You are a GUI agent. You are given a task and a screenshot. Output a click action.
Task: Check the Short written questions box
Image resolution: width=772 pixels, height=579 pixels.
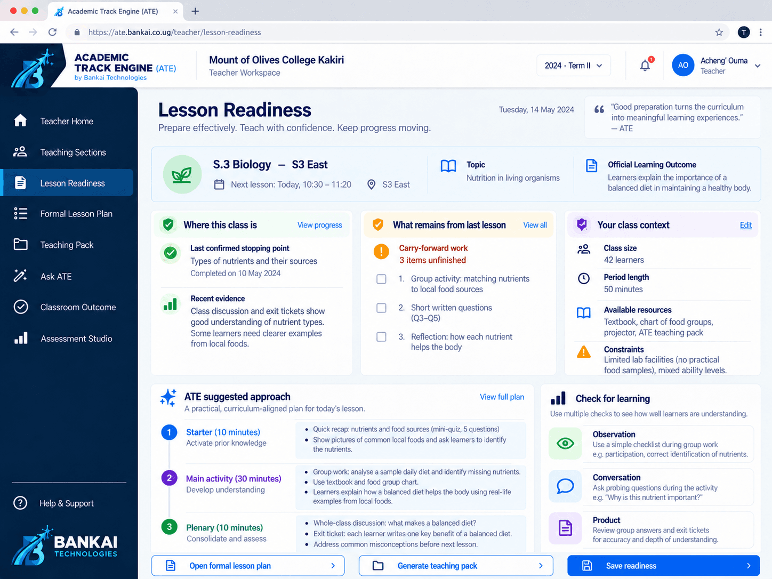coord(381,308)
